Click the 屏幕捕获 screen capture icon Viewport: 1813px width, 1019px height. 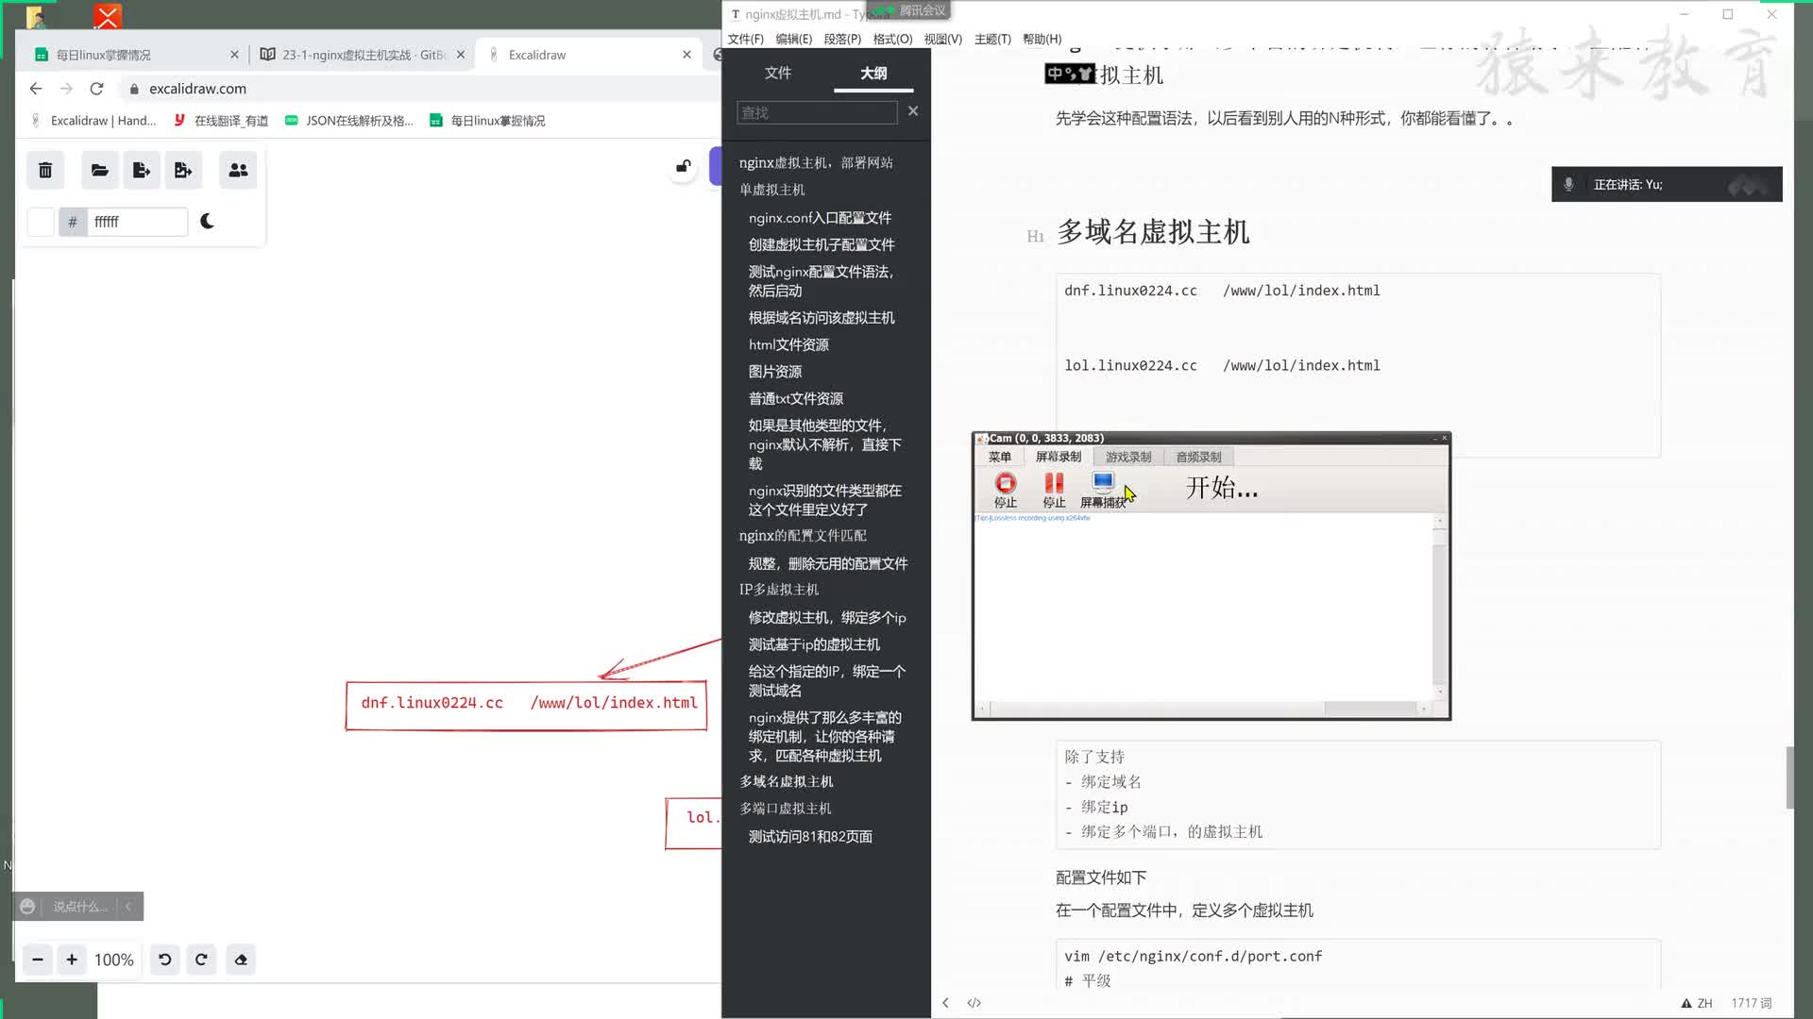[x=1103, y=490]
